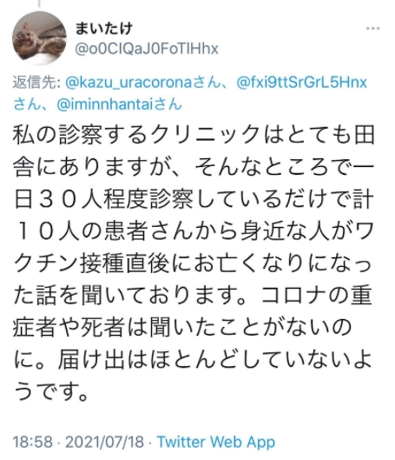Open the @fxi9ttSrGrL5Hnx mention

click(301, 83)
